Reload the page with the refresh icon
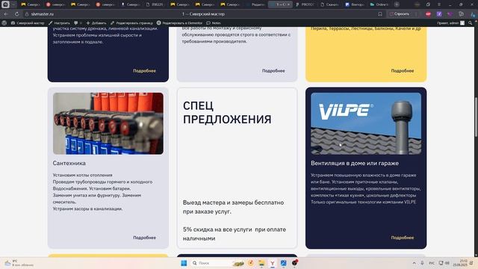Viewport: 478px width, 269px height. [x=16, y=14]
